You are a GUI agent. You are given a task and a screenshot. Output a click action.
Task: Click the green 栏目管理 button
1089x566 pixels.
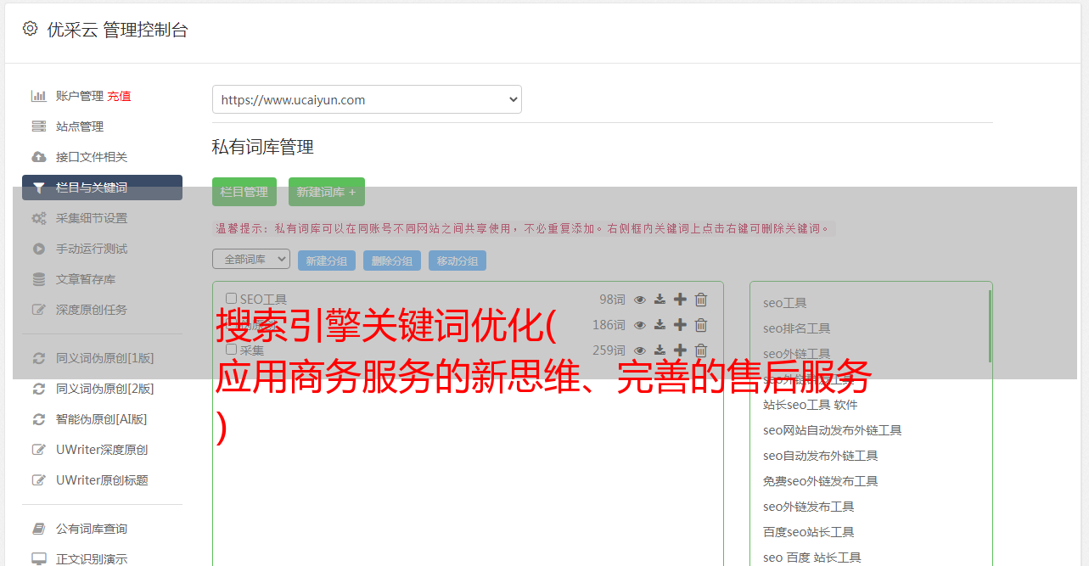coord(244,192)
